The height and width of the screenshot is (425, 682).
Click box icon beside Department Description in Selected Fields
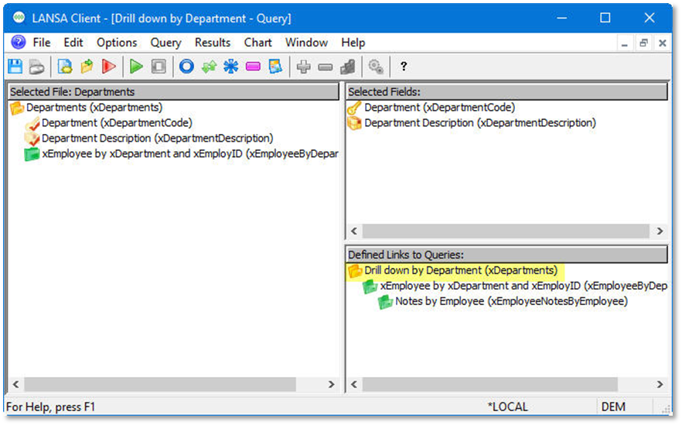click(x=354, y=123)
